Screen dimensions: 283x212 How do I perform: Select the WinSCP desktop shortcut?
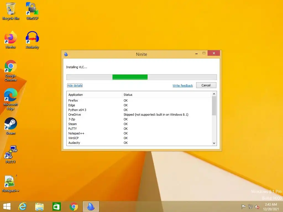pos(32,11)
